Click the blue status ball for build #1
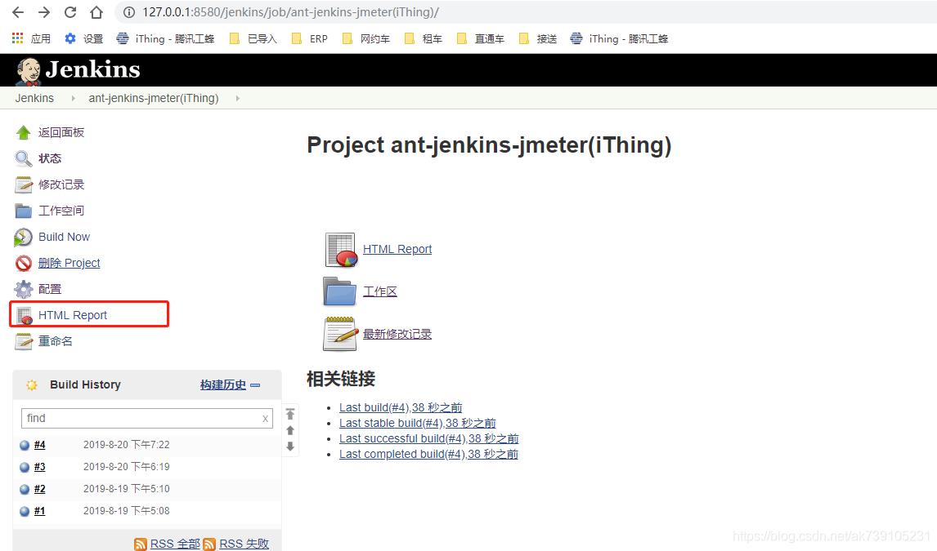 pos(25,511)
